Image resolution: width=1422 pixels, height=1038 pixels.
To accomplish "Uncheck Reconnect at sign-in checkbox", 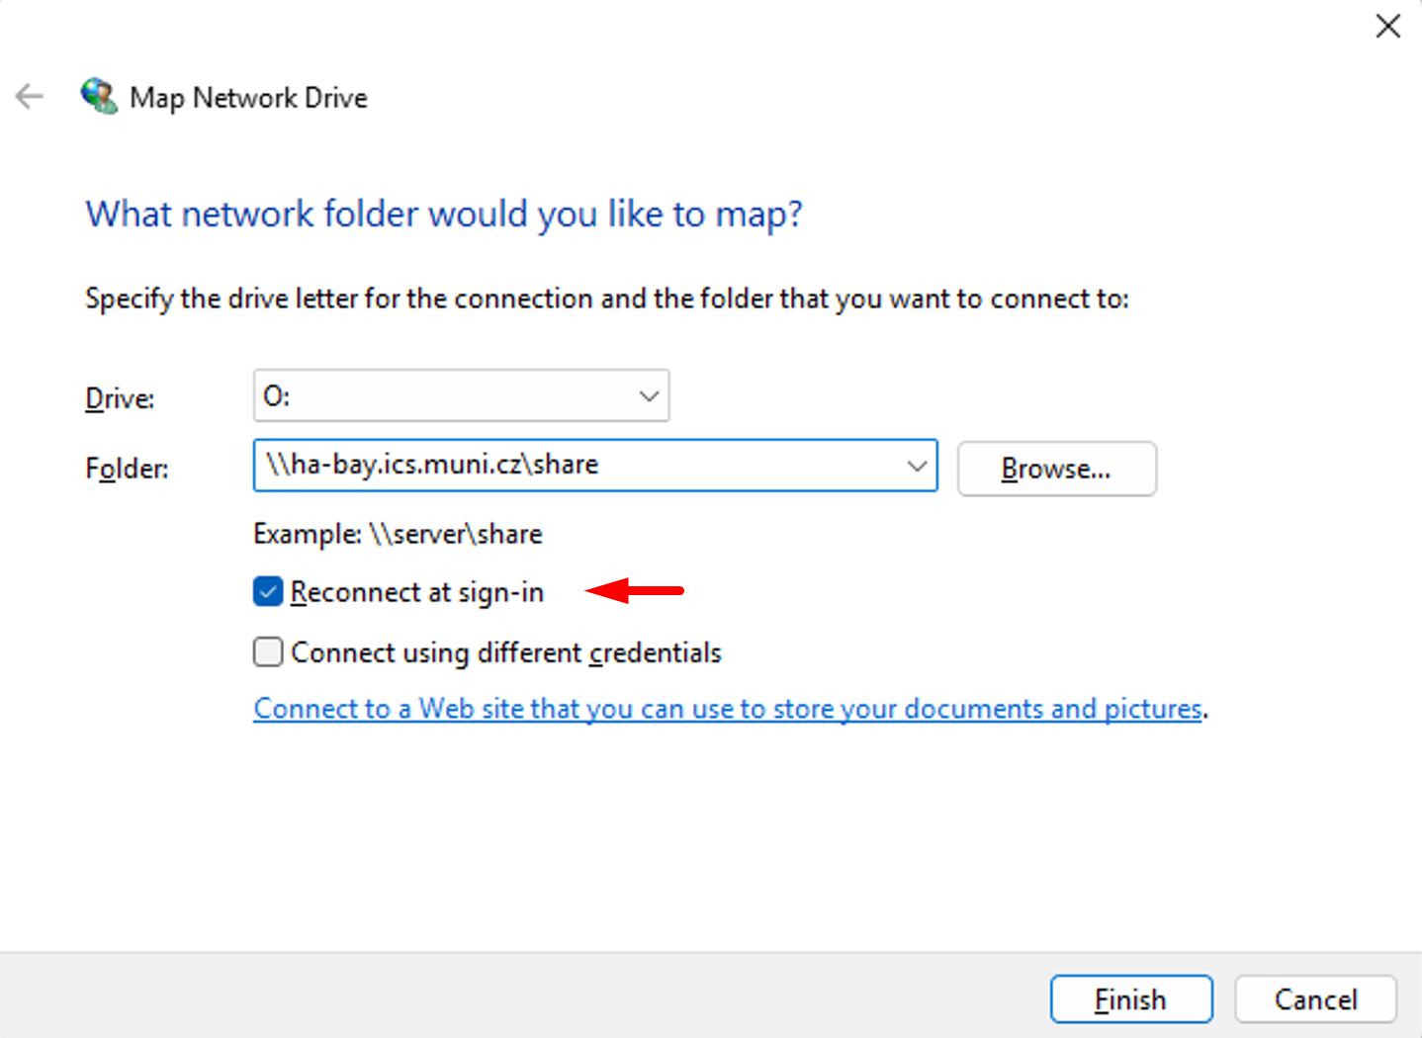I will (268, 591).
